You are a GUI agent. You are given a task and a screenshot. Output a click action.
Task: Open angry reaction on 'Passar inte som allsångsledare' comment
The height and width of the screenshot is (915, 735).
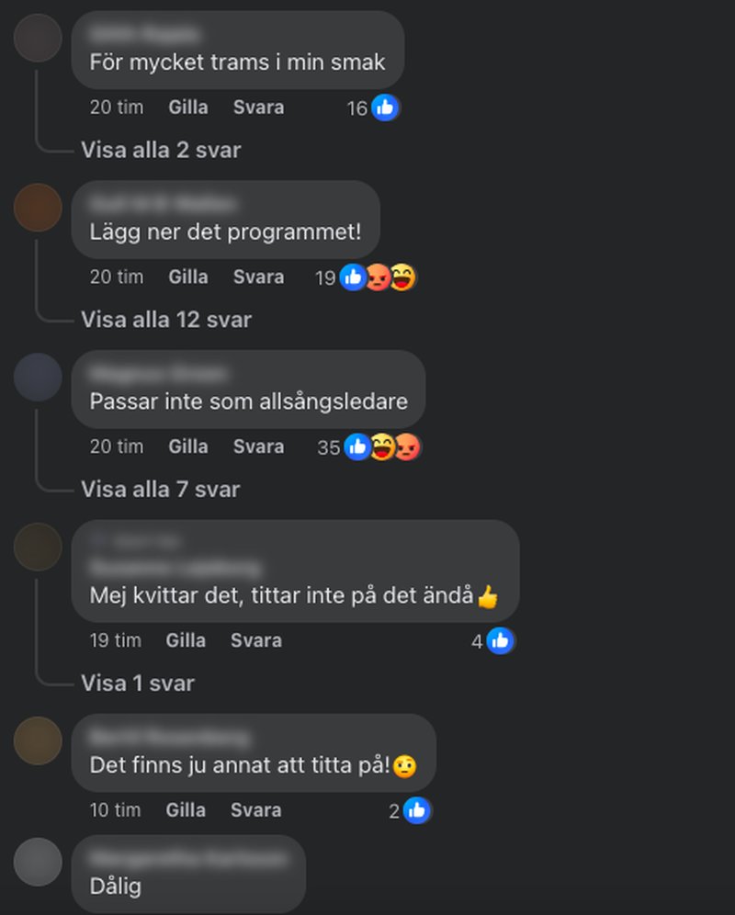click(408, 447)
